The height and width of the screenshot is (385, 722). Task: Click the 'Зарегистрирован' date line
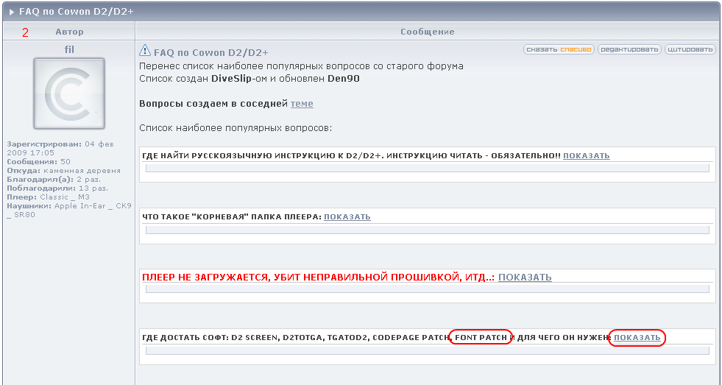(x=60, y=148)
